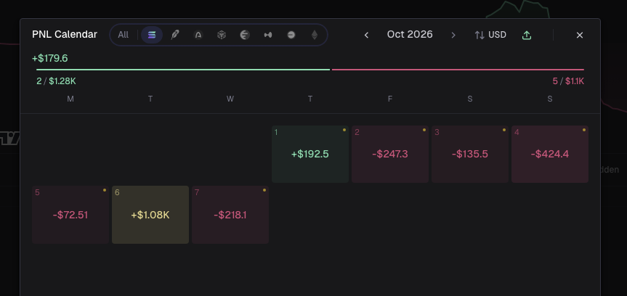This screenshot has width=627, height=296.
Task: Select the BNB cube chain filter icon
Action: coord(222,35)
